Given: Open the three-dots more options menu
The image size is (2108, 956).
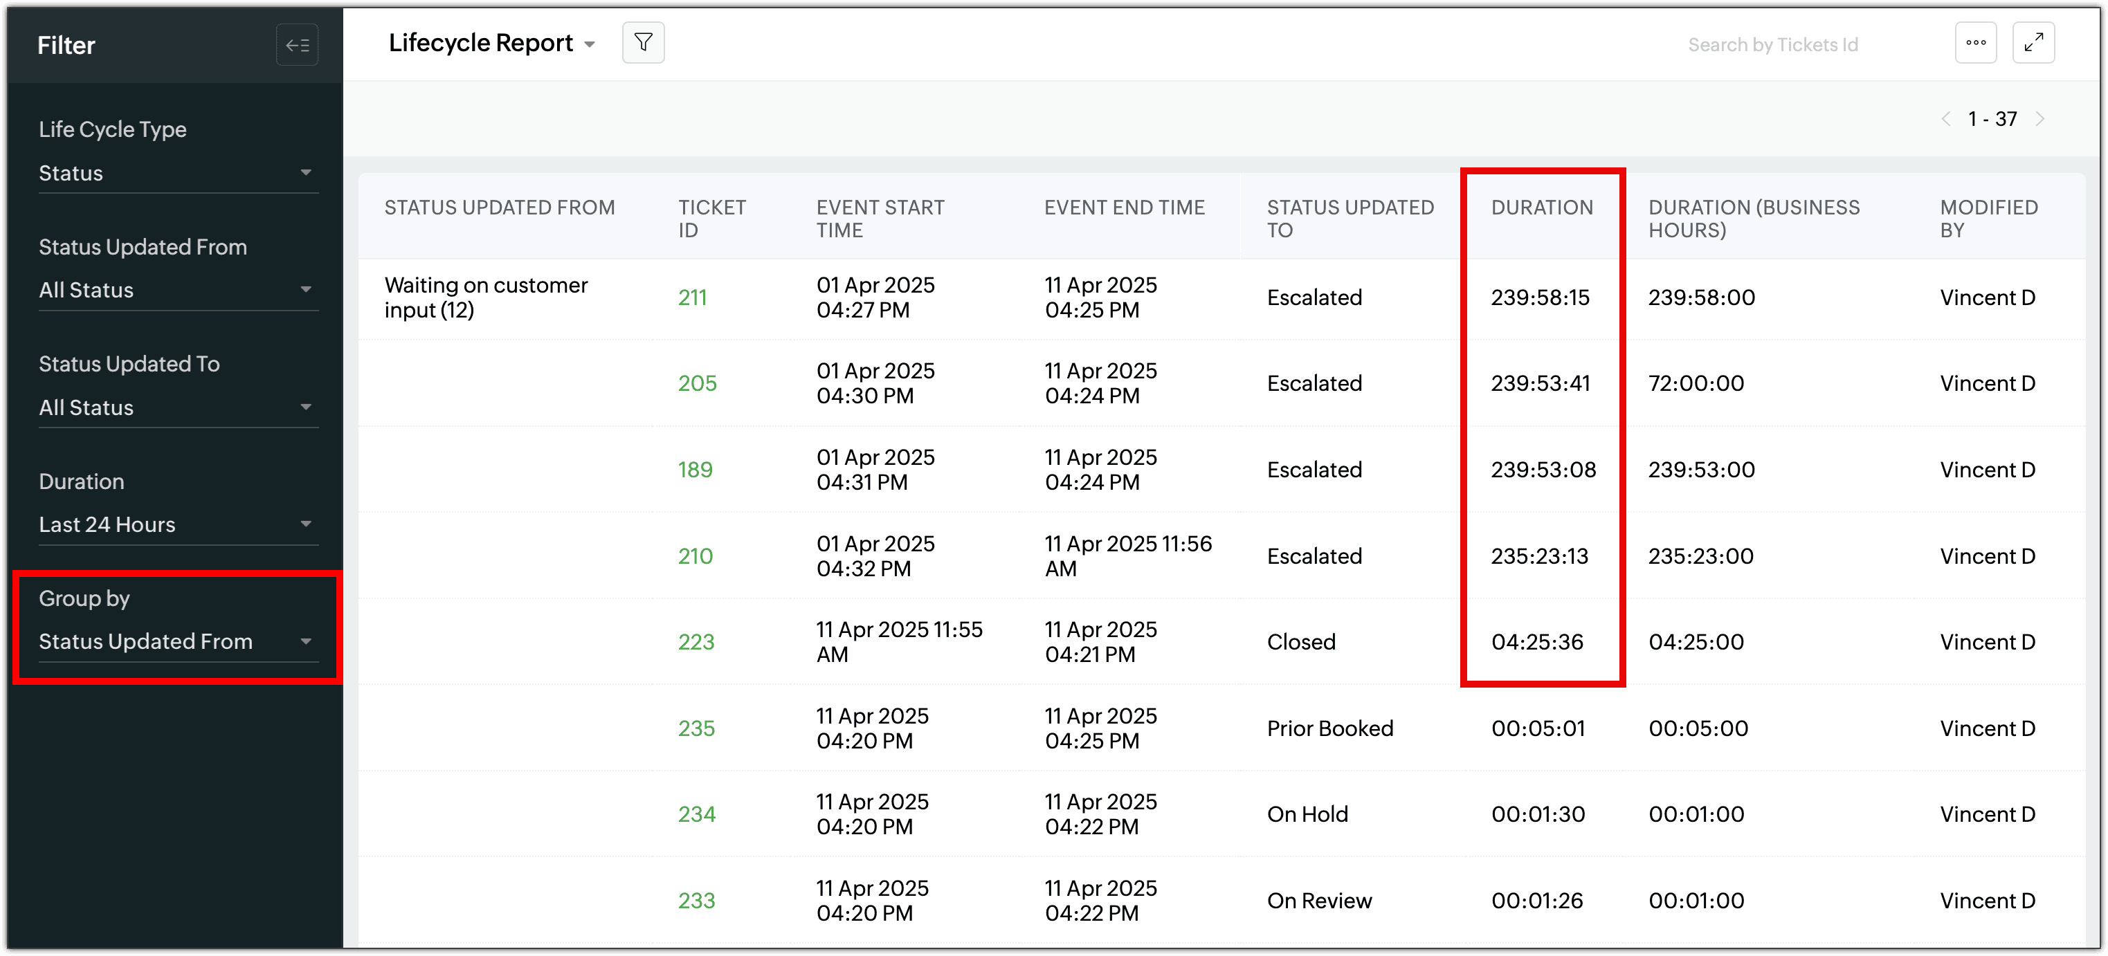Looking at the screenshot, I should click(1975, 42).
